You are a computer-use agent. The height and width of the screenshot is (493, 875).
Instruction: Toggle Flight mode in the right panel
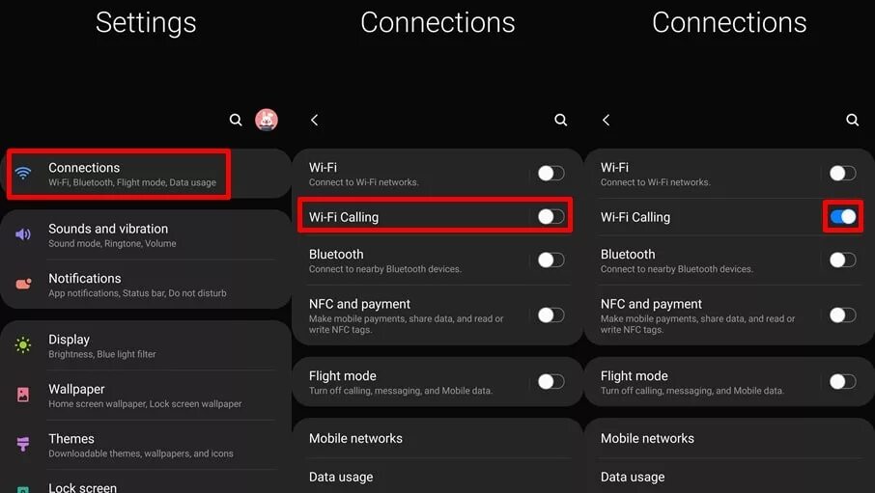842,381
